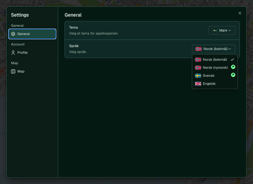Click the Swedish flag icon in the list

(198, 76)
